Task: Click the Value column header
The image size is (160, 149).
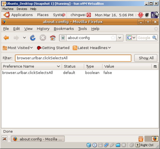Action: (x=127, y=66)
